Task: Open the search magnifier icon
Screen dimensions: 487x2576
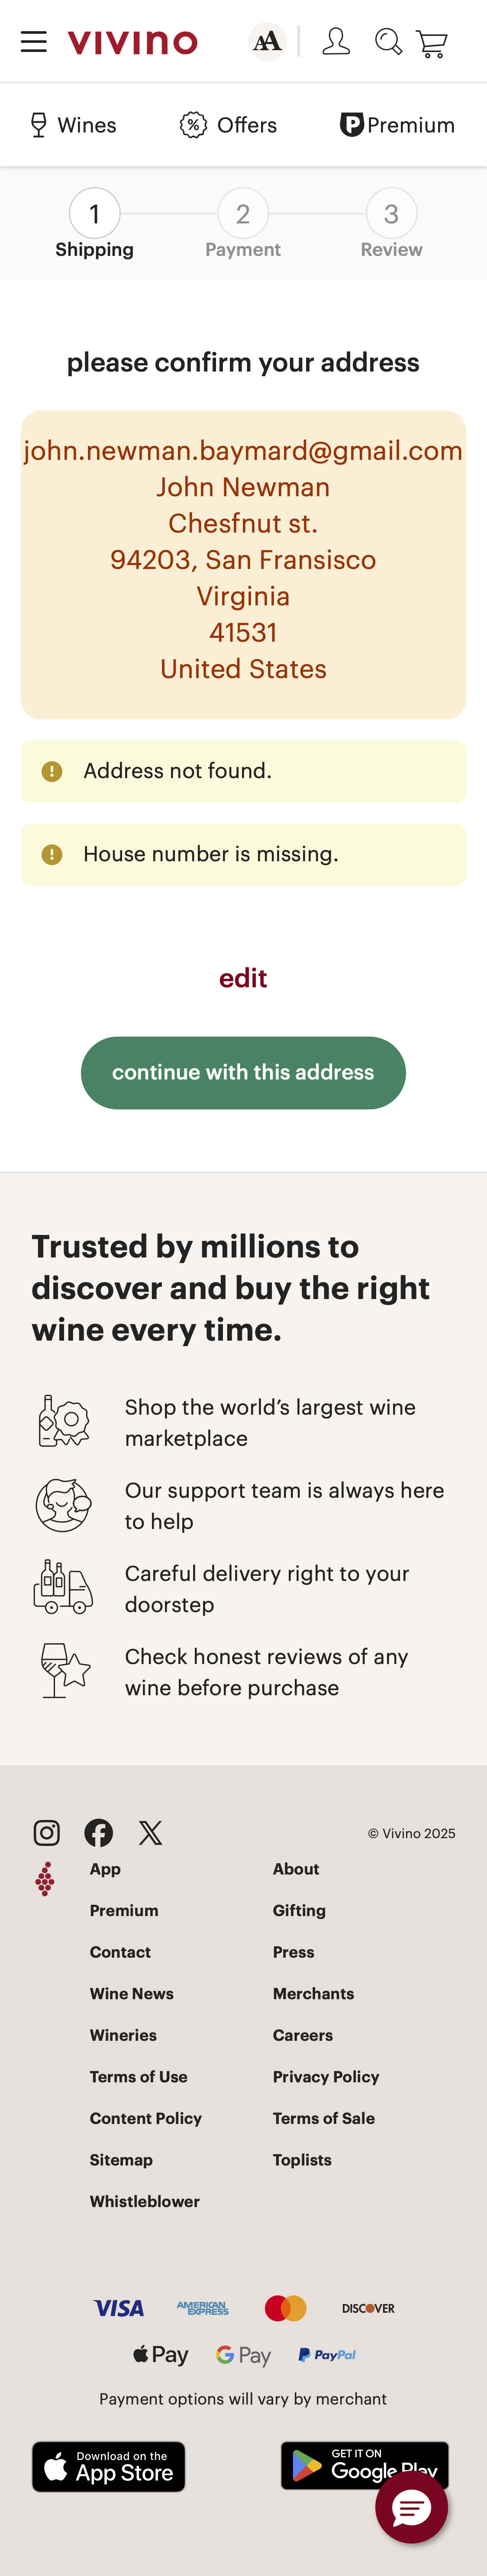Action: point(388,42)
